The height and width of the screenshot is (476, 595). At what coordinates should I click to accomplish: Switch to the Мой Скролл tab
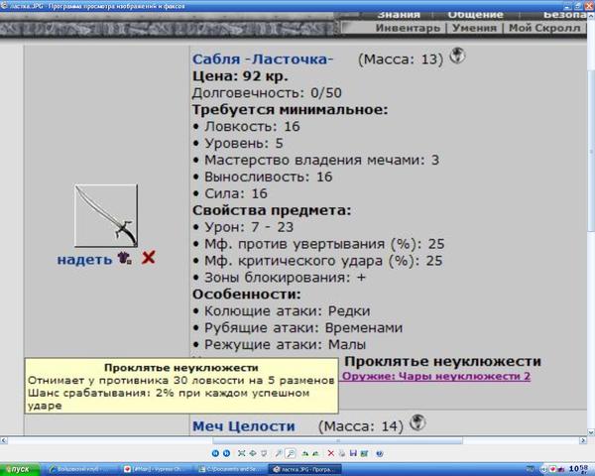(x=544, y=28)
